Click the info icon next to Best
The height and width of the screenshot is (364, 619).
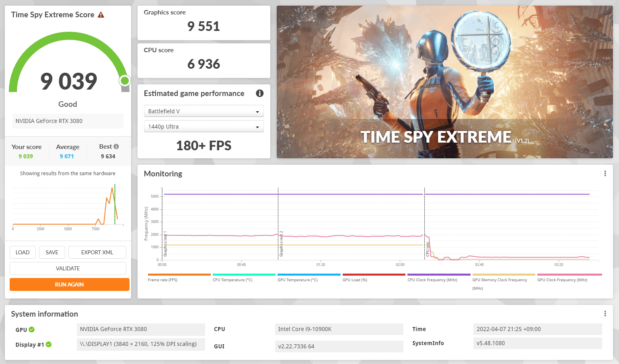[116, 147]
